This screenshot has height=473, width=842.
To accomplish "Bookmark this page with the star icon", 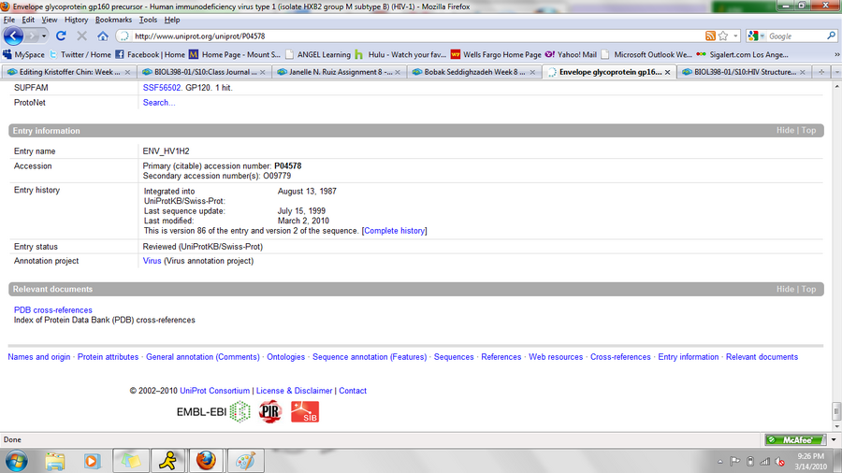I will [x=723, y=36].
